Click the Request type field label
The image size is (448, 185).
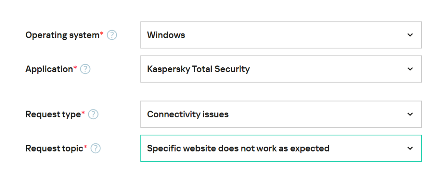53,115
